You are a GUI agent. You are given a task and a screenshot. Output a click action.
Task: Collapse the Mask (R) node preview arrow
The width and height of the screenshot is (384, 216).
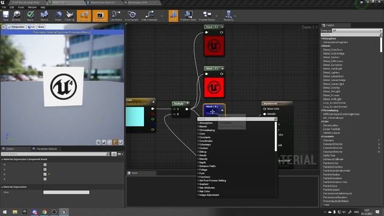point(222,26)
